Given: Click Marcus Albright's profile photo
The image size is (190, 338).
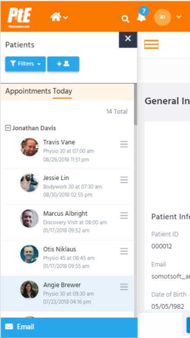Looking at the screenshot, I should tap(30, 219).
